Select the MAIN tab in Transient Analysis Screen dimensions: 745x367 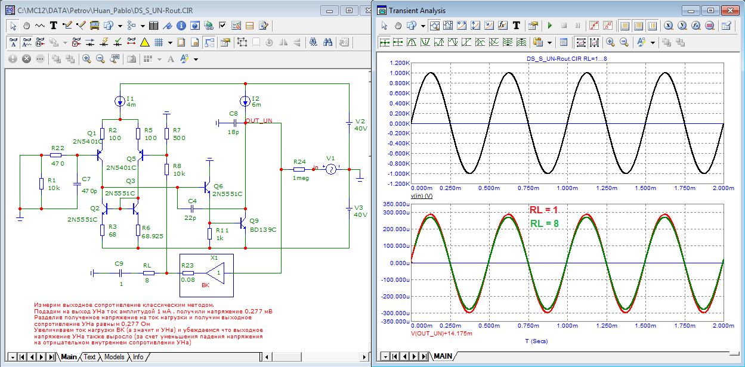tap(443, 356)
